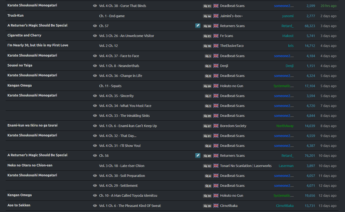Open the Sousei no Taiga title page

point(20,65)
